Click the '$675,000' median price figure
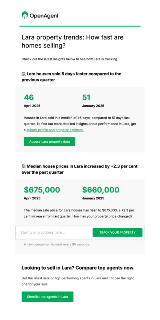Image resolution: width=160 pixels, height=320 pixels. [x=42, y=190]
